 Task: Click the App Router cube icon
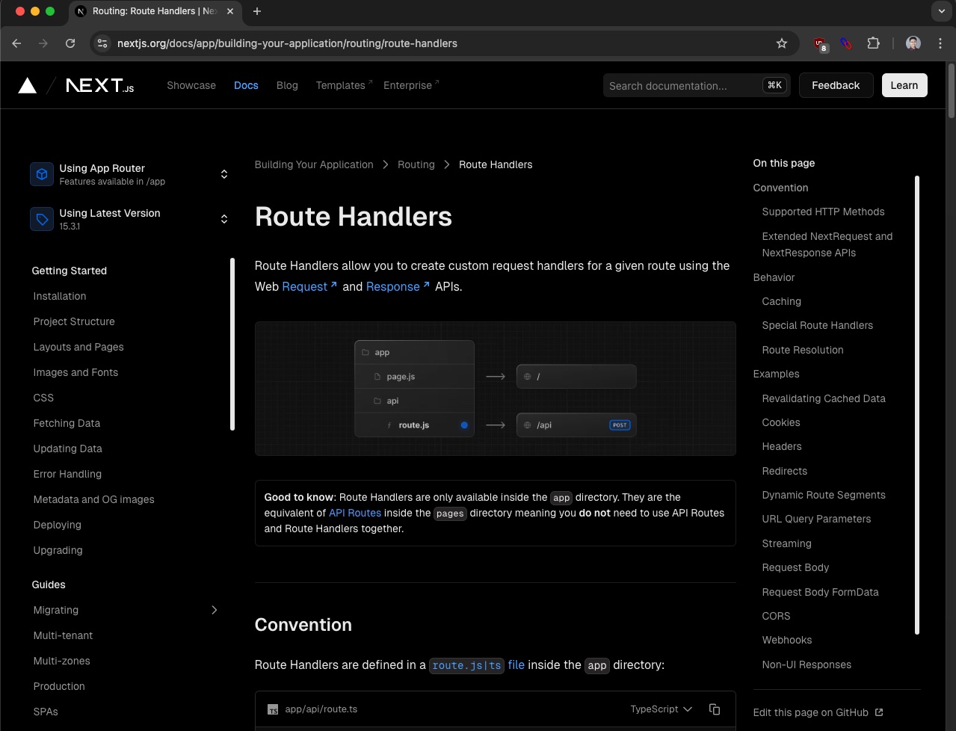[42, 174]
